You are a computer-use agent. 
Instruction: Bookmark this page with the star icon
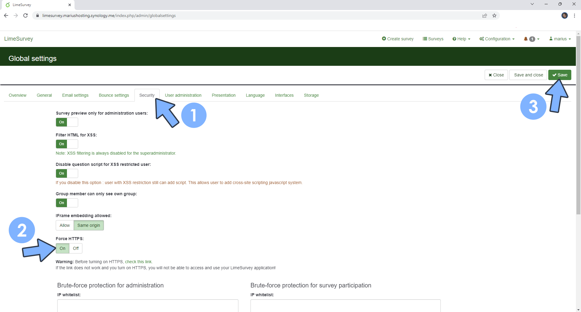(x=494, y=15)
